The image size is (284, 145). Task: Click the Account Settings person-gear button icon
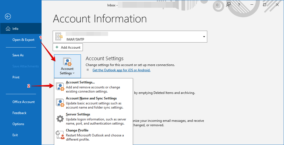(67, 62)
